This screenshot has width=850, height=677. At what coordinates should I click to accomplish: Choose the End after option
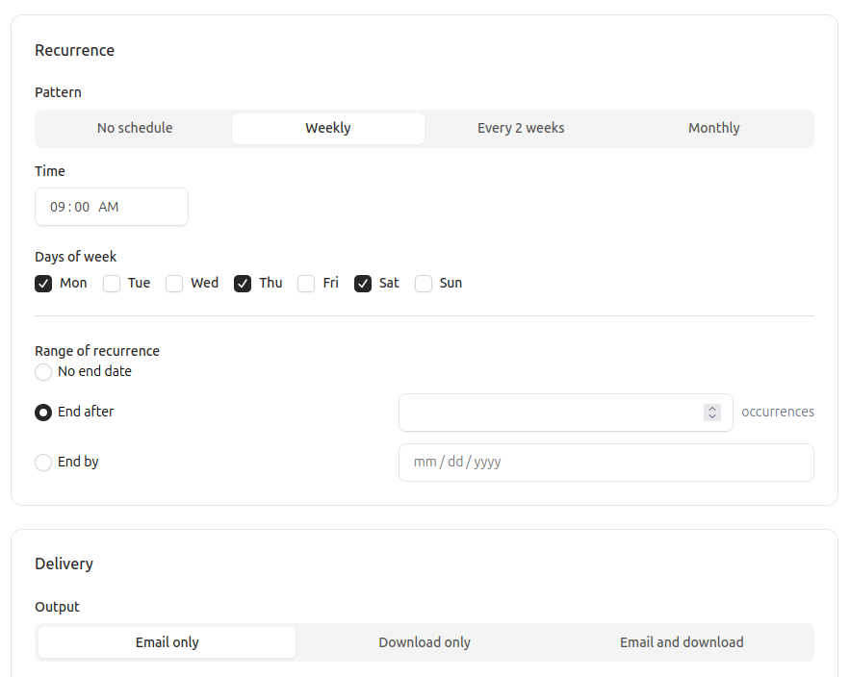tap(42, 412)
